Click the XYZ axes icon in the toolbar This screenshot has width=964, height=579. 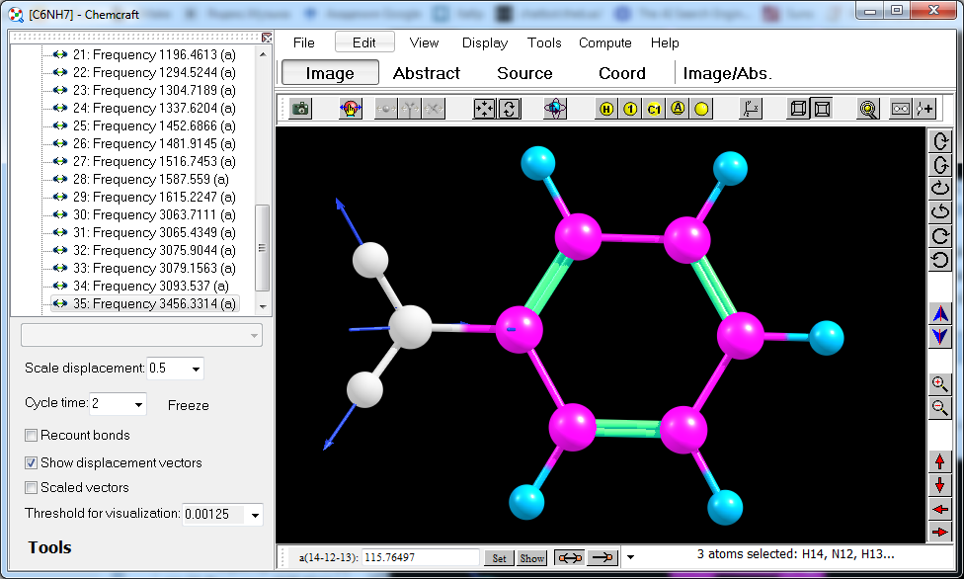click(751, 109)
